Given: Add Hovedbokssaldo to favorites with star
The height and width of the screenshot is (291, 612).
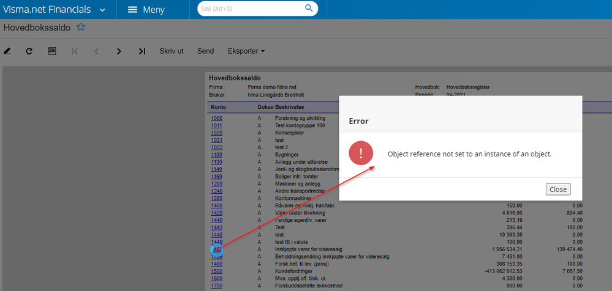Looking at the screenshot, I should point(80,28).
